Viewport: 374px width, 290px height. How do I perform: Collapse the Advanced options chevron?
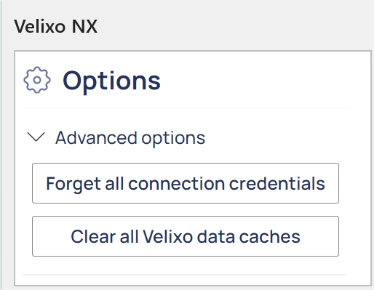point(36,137)
